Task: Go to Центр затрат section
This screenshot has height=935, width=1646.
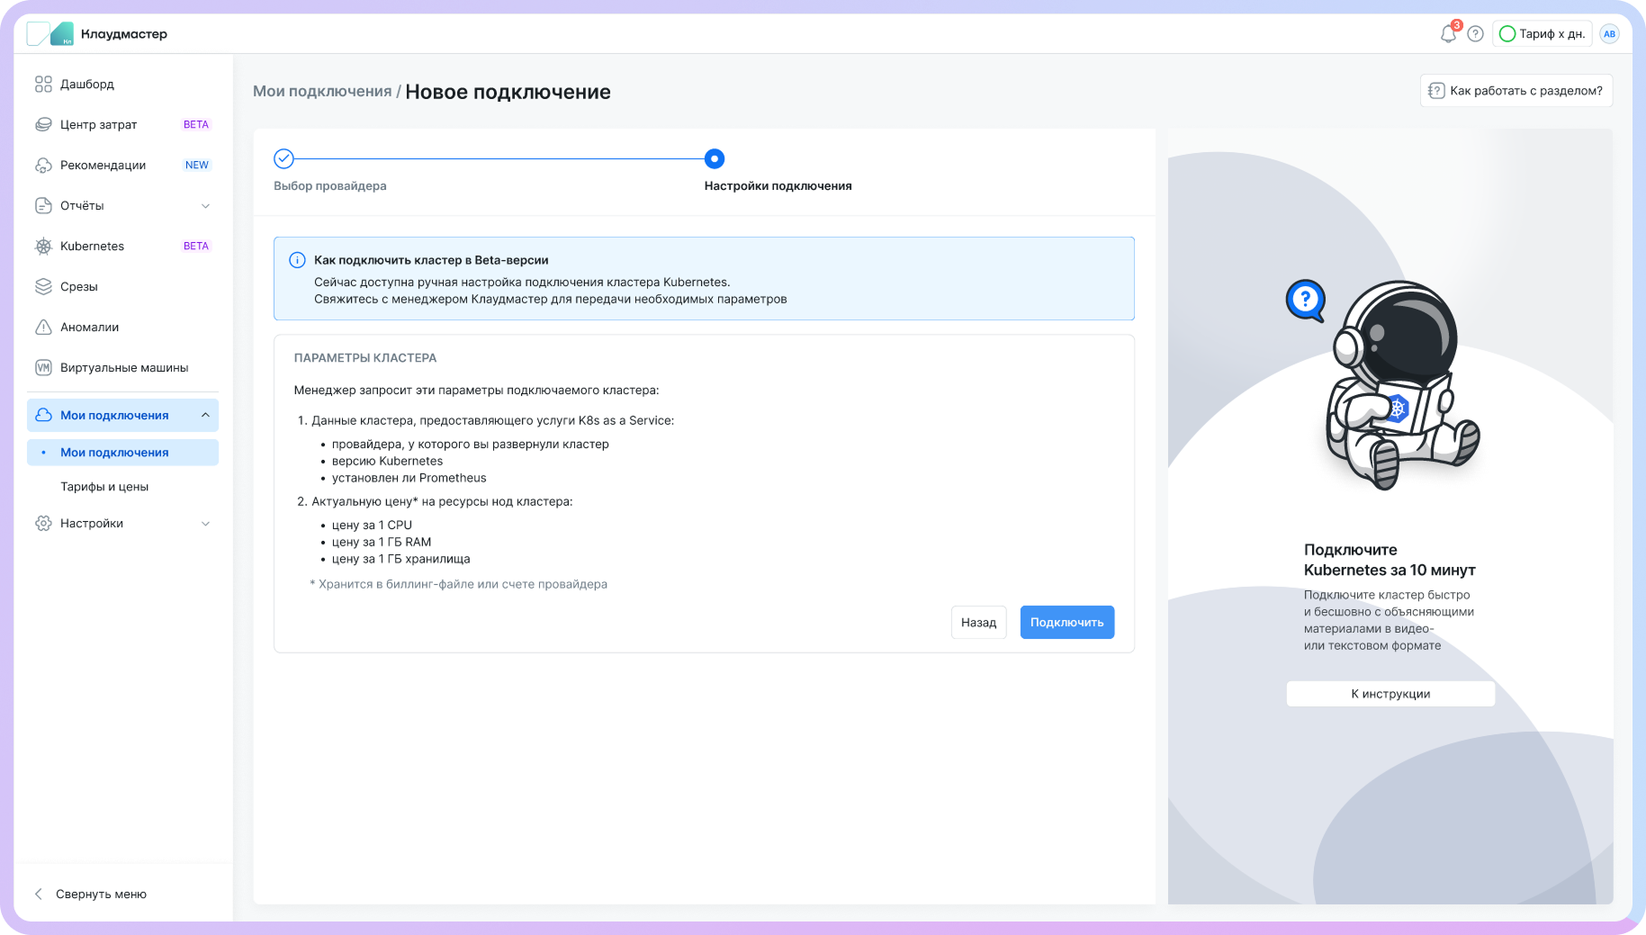Action: 98,124
